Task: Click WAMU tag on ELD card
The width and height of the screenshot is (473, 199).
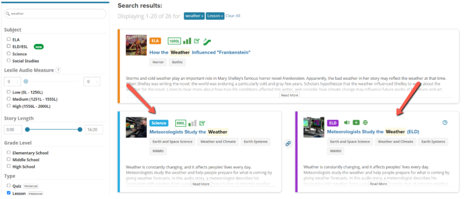Action: pos(336,151)
